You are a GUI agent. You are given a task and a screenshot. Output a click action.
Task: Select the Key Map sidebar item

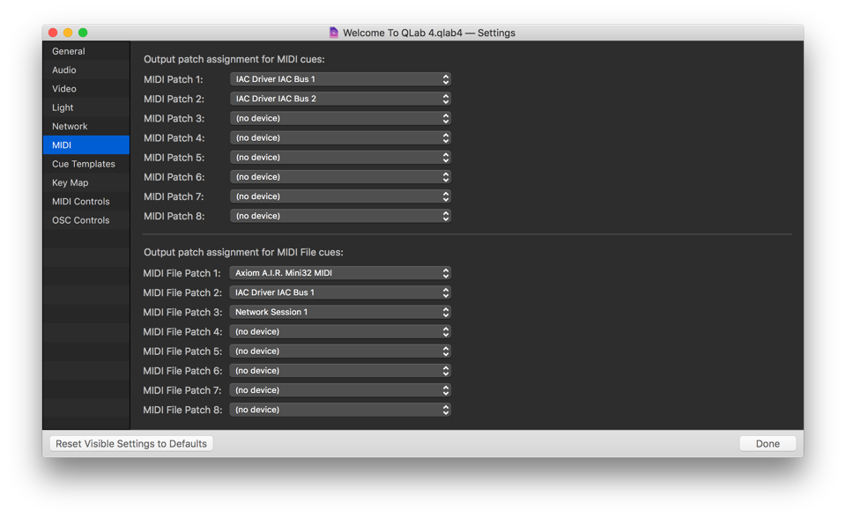point(70,182)
